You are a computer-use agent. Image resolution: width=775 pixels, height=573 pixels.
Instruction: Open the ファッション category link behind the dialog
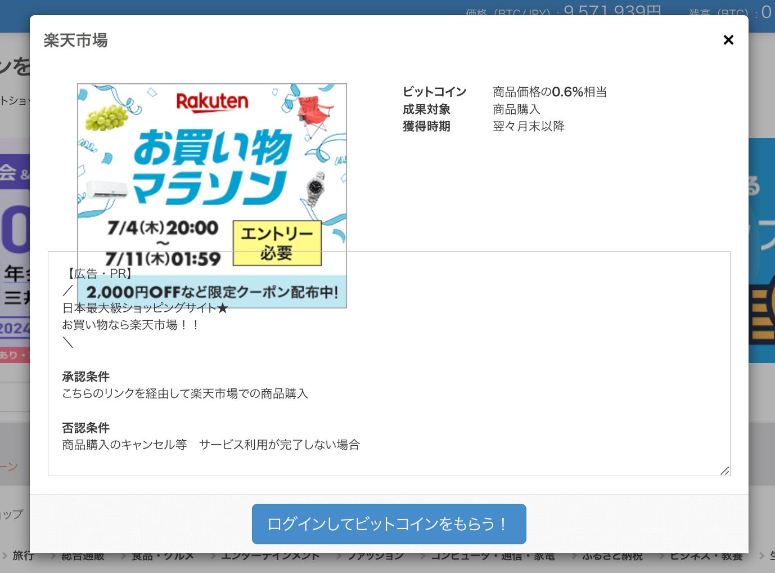click(375, 556)
